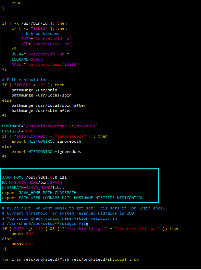
Task: Click the comment 'You could check uidgid reservation'
Action: [x=60, y=218]
